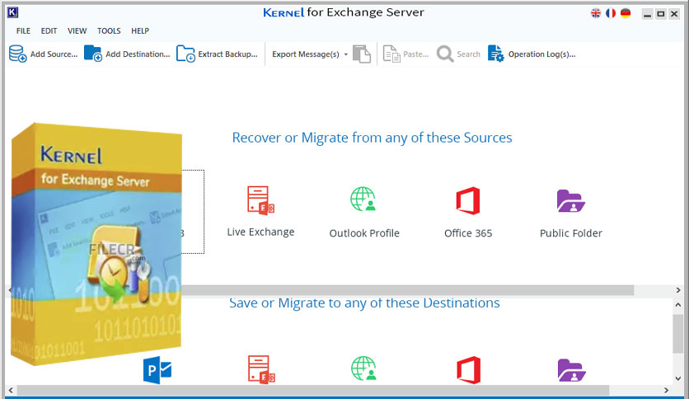Viewport: 689px width, 399px height.
Task: Click the destinations panel scroll down arrow
Action: pos(678,378)
